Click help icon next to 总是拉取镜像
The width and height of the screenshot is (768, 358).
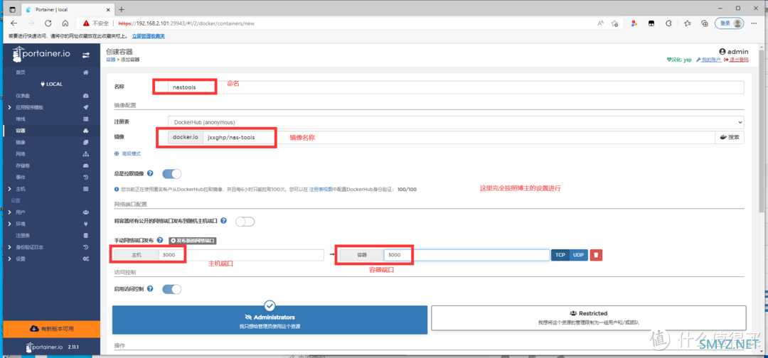[150, 173]
